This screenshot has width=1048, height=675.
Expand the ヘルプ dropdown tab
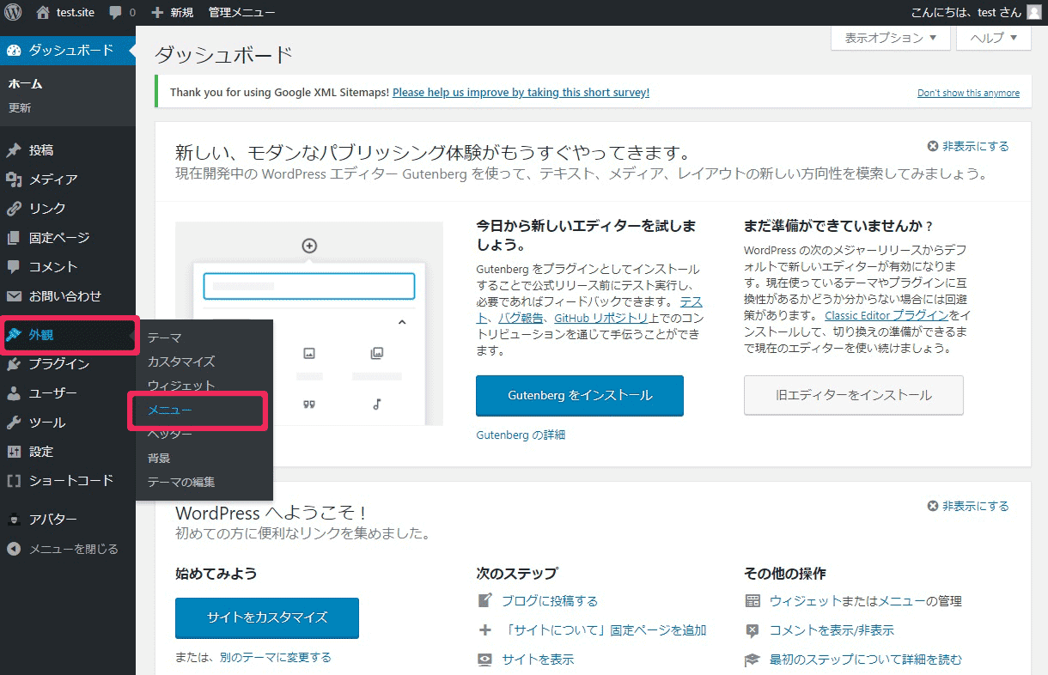(x=993, y=38)
